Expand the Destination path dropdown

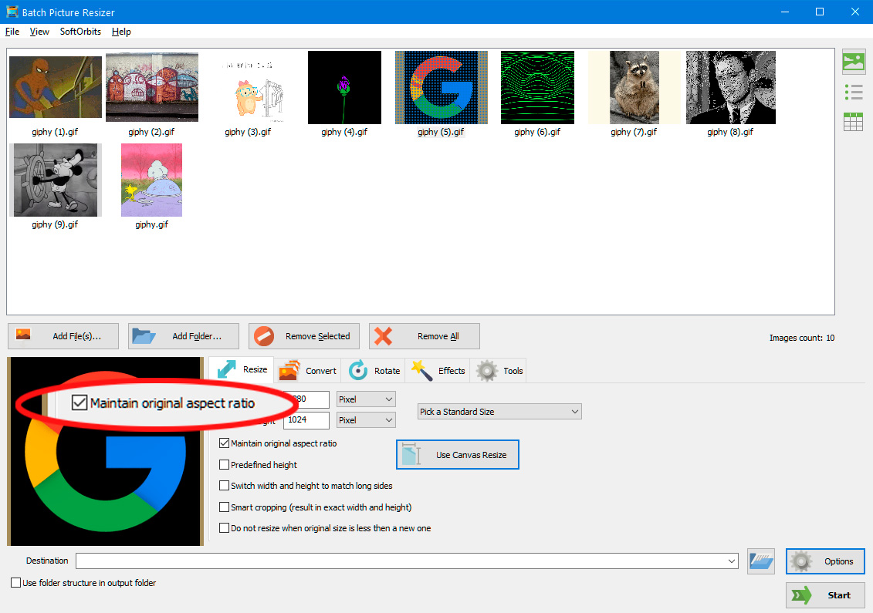732,561
